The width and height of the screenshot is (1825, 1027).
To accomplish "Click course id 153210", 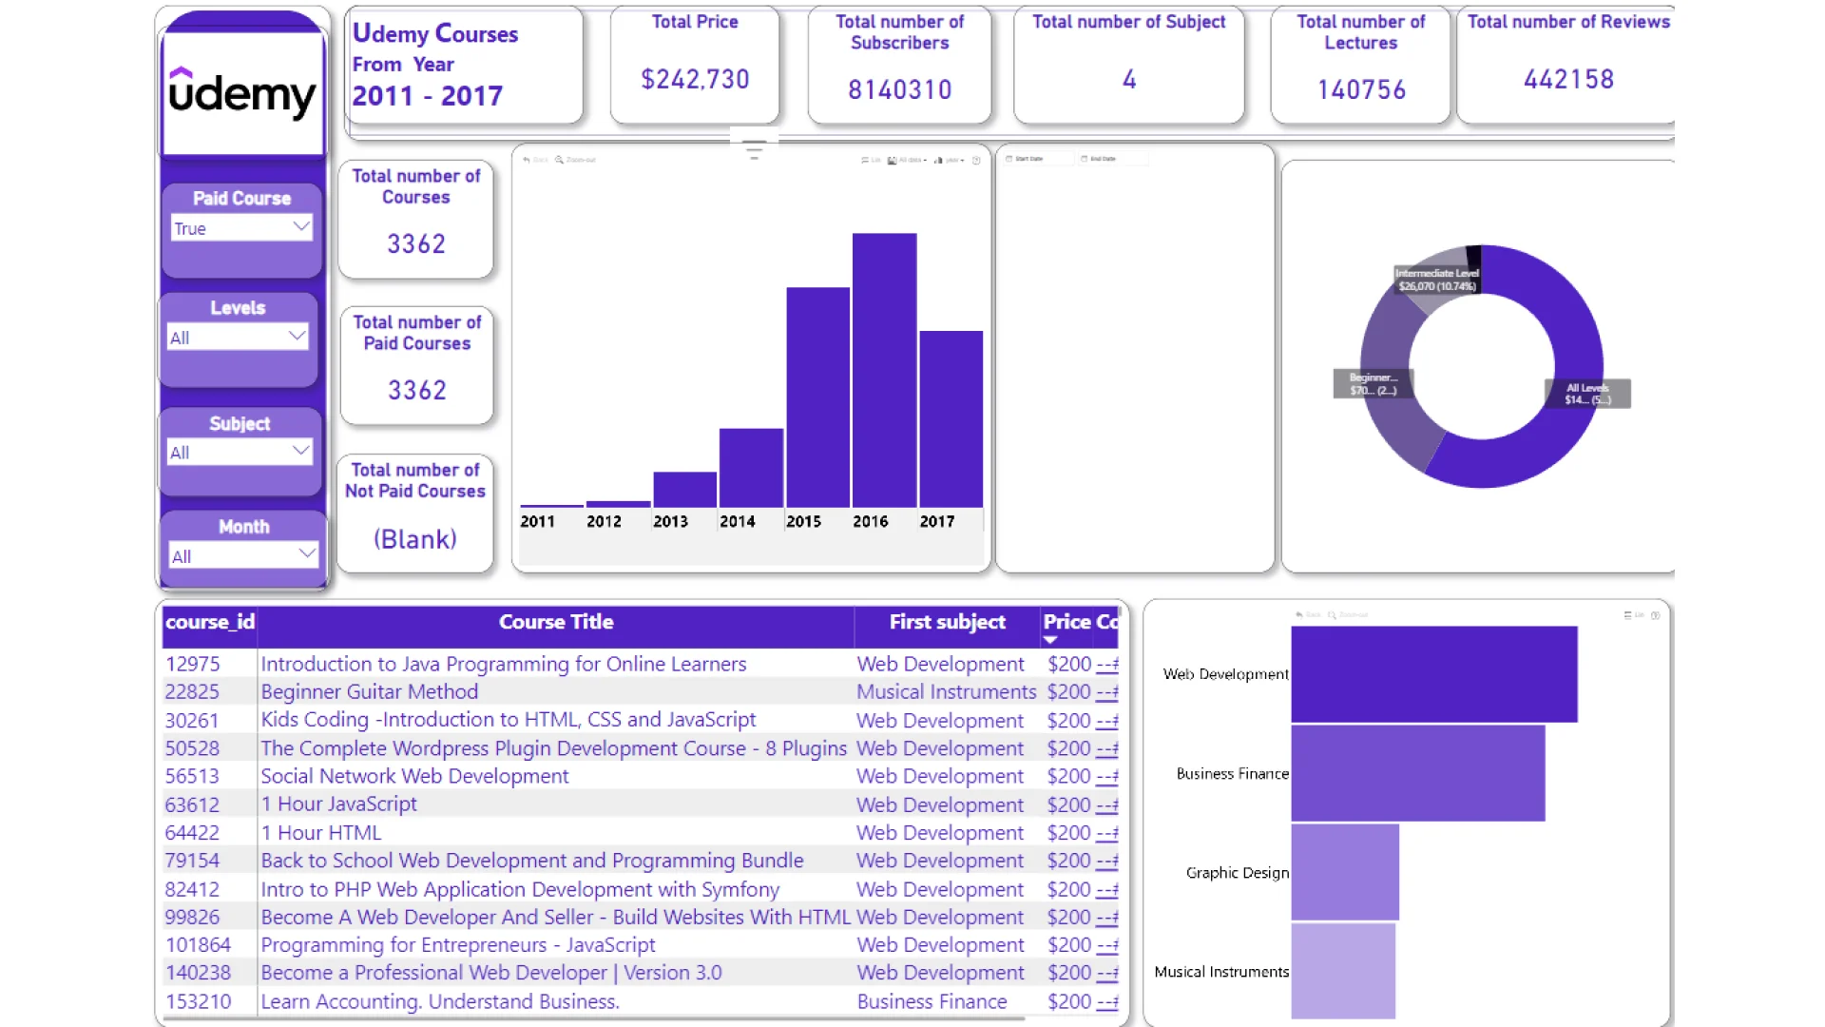I will (x=198, y=1001).
